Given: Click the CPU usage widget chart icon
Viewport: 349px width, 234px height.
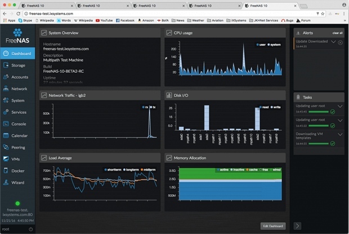Looking at the screenshot, I should pyautogui.click(x=169, y=33).
